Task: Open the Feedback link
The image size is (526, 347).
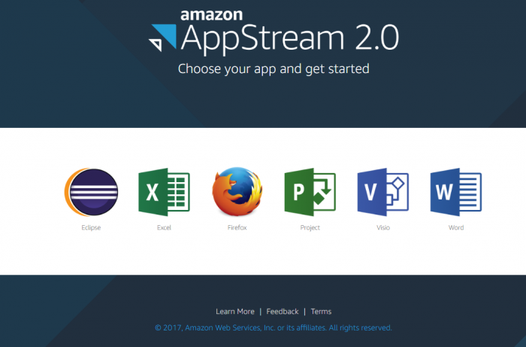Action: point(283,312)
